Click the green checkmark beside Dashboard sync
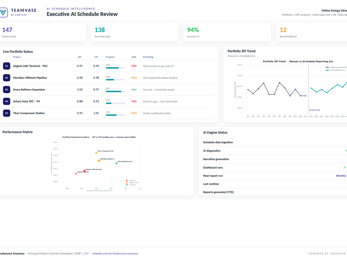The height and width of the screenshot is (260, 347). 344,167
